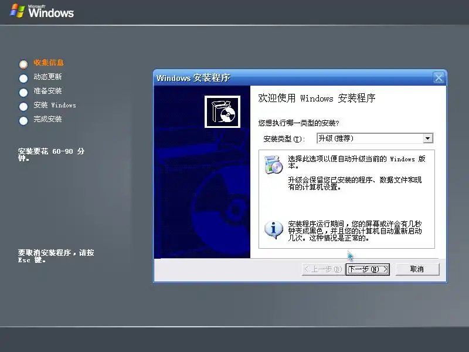Image resolution: width=469 pixels, height=352 pixels.
Task: Click the 取消 button
Action: pyautogui.click(x=417, y=269)
